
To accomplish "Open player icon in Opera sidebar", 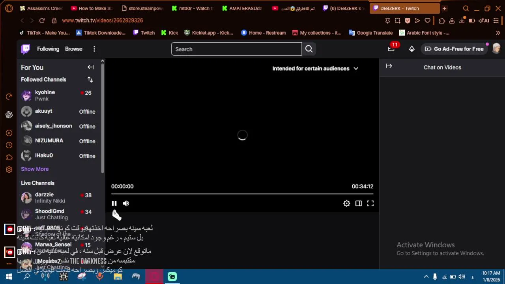I will tap(9, 133).
